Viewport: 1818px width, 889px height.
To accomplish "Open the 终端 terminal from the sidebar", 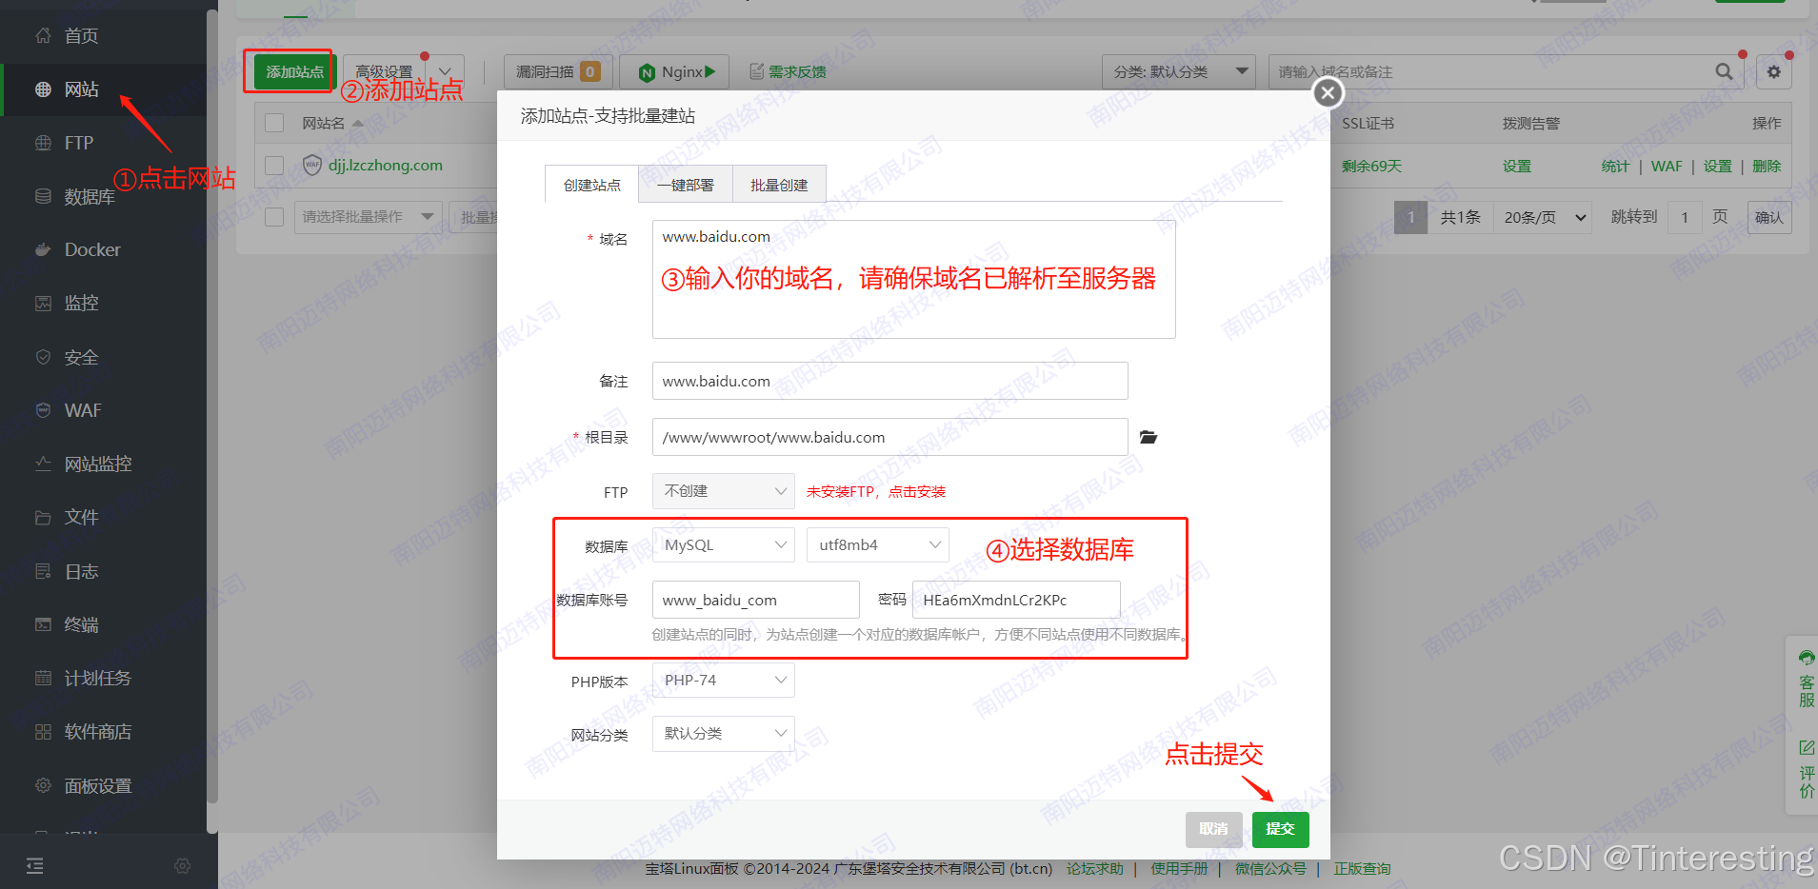I will [81, 623].
